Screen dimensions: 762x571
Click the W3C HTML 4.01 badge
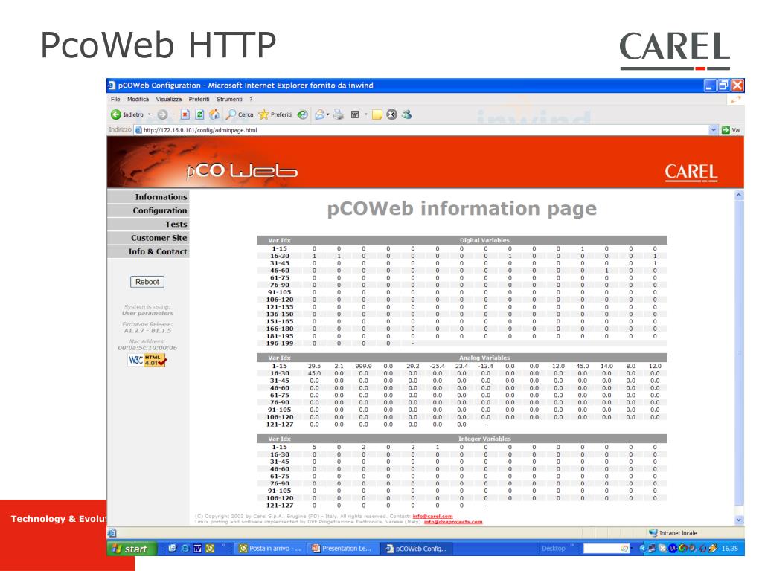click(147, 361)
